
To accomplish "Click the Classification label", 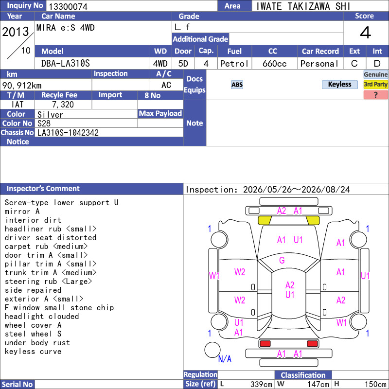I will (x=303, y=375).
